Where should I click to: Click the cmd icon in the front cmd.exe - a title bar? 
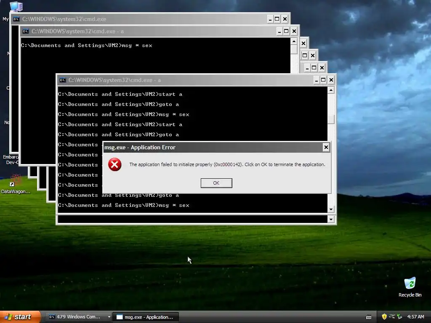click(x=63, y=80)
